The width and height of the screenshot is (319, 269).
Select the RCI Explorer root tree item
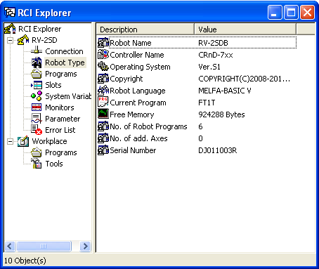coord(39,29)
